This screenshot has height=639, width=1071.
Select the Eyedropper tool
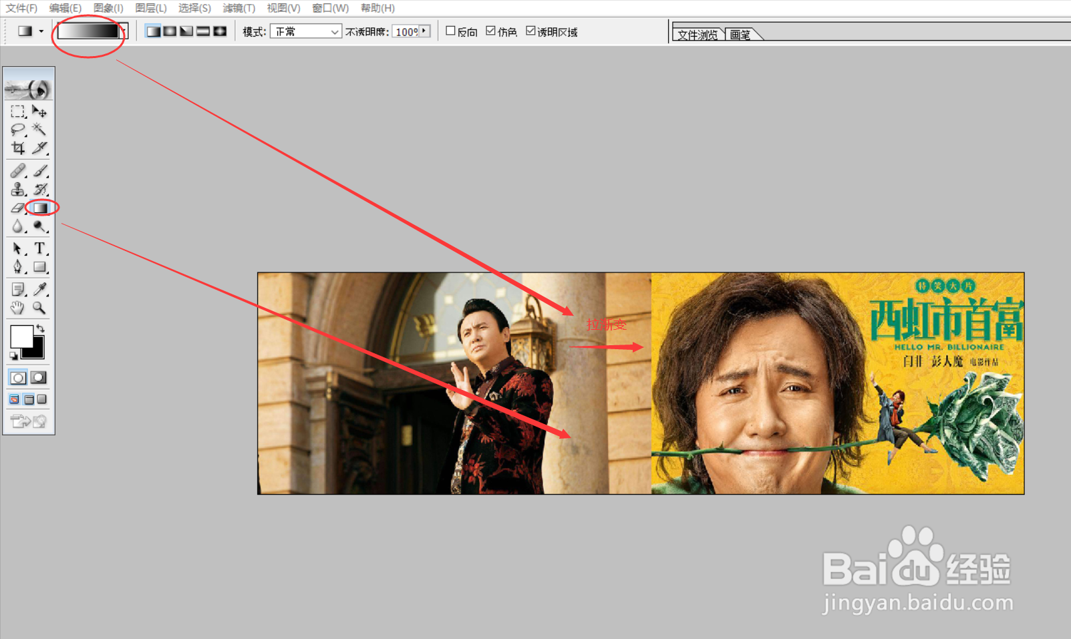point(39,289)
